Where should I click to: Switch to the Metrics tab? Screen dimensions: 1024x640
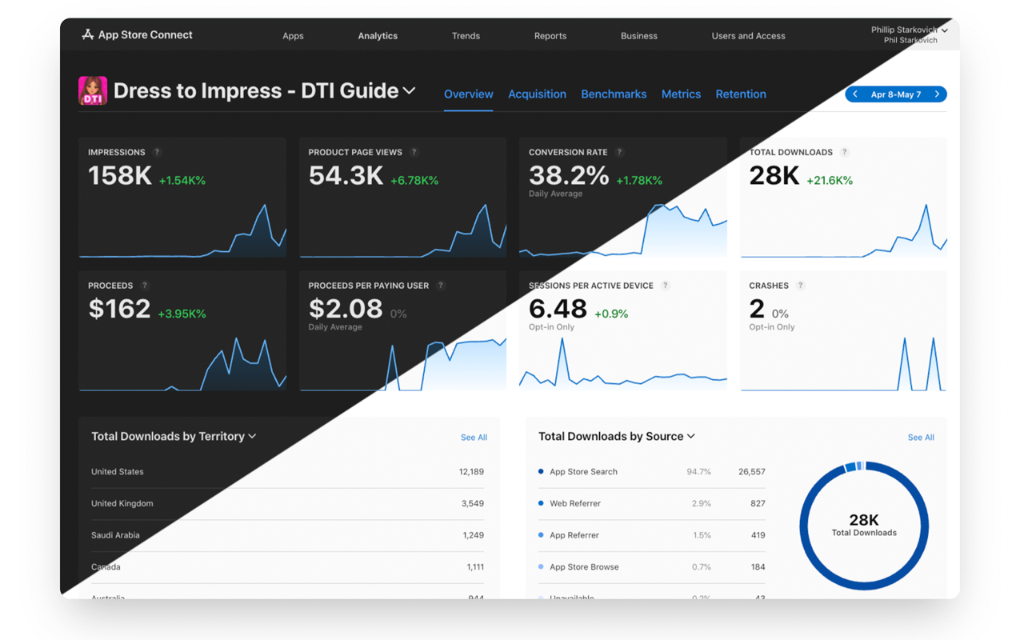[x=681, y=94]
